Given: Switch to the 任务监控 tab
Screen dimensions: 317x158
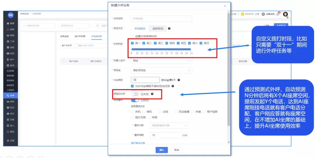Looking at the screenshot, I should (64, 37).
